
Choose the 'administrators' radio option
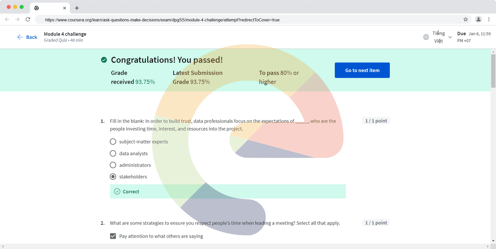[113, 165]
